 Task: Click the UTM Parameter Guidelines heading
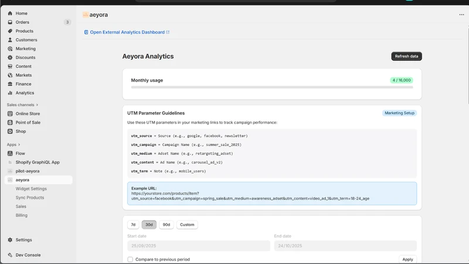(156, 113)
